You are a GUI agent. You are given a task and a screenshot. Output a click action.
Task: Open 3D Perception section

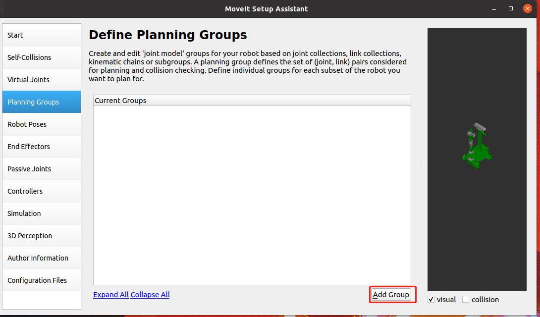point(42,236)
